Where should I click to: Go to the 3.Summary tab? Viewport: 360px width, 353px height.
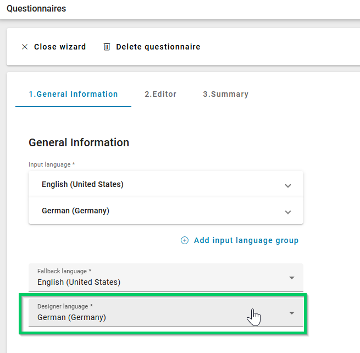225,94
